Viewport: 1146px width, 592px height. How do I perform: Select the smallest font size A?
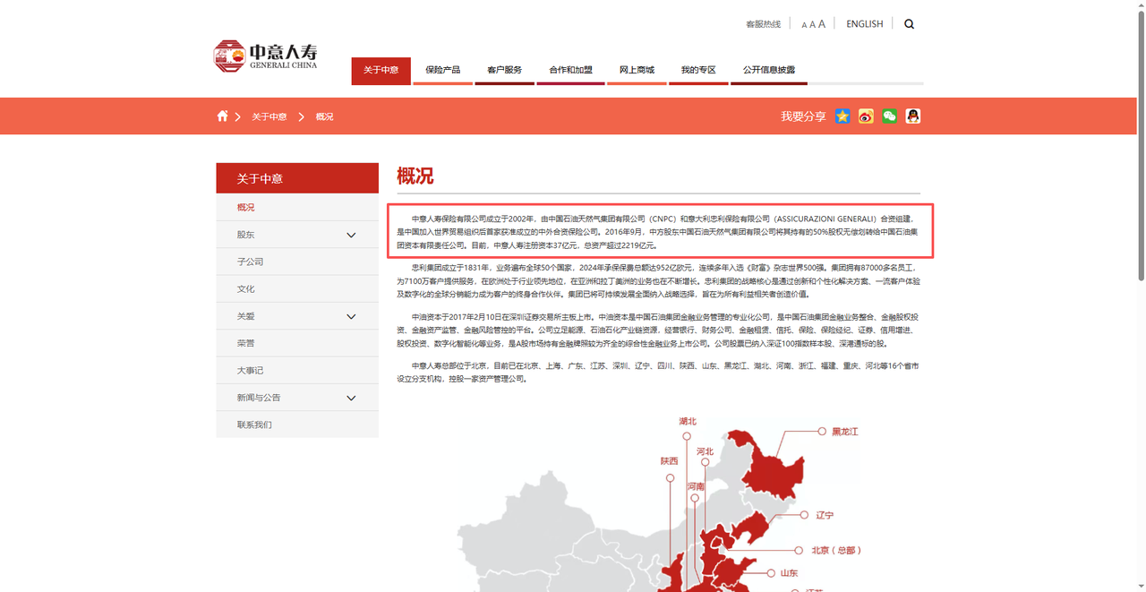(x=804, y=25)
